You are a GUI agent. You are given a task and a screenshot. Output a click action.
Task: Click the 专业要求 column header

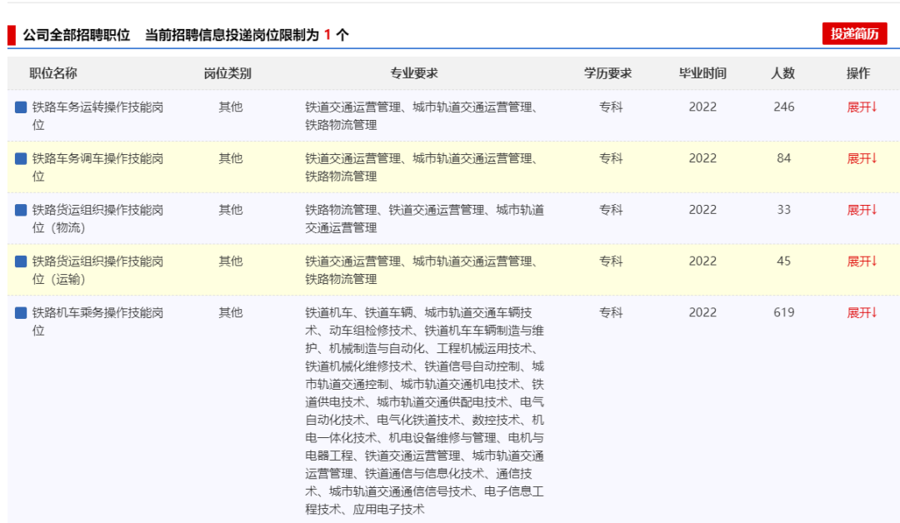click(414, 73)
